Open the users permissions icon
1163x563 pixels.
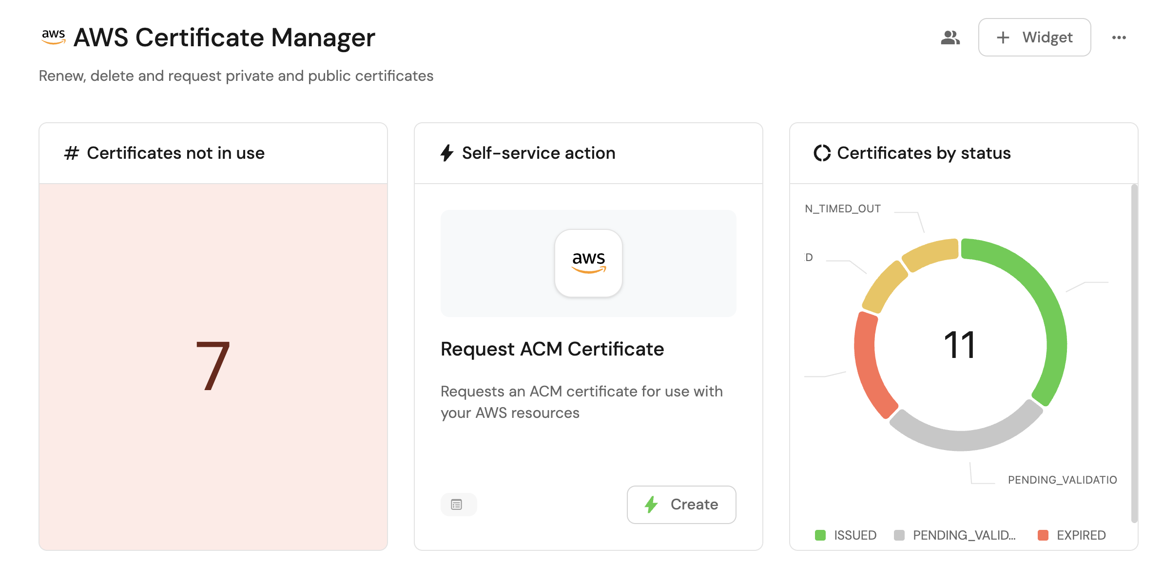[950, 38]
